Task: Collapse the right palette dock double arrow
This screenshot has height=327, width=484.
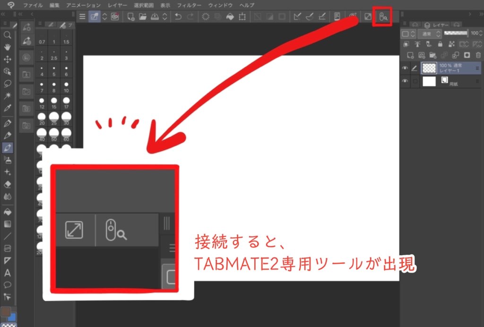Action: (x=481, y=14)
